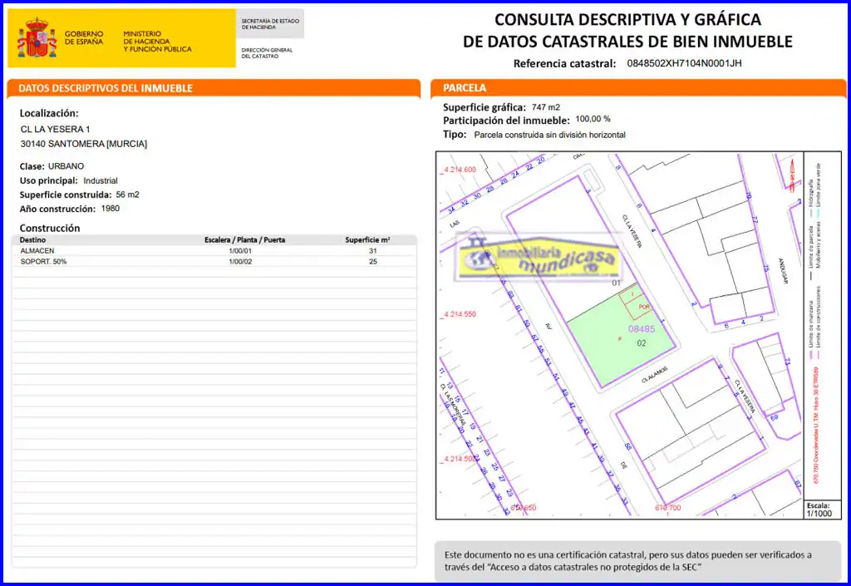Click construction year value "1980"
Image resolution: width=851 pixels, height=586 pixels.
[x=111, y=209]
